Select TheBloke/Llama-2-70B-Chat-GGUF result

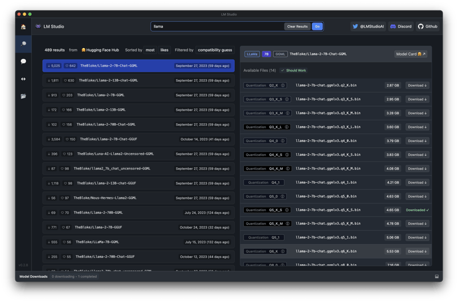[139, 257]
